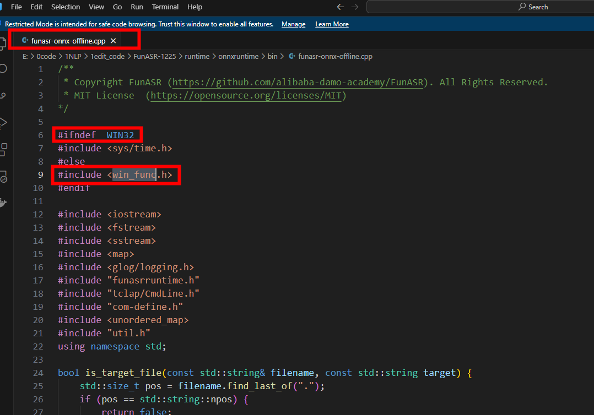Open Run and Debug view
The height and width of the screenshot is (415, 594).
click(x=3, y=122)
